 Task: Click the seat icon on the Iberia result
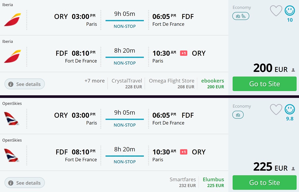[244, 16]
